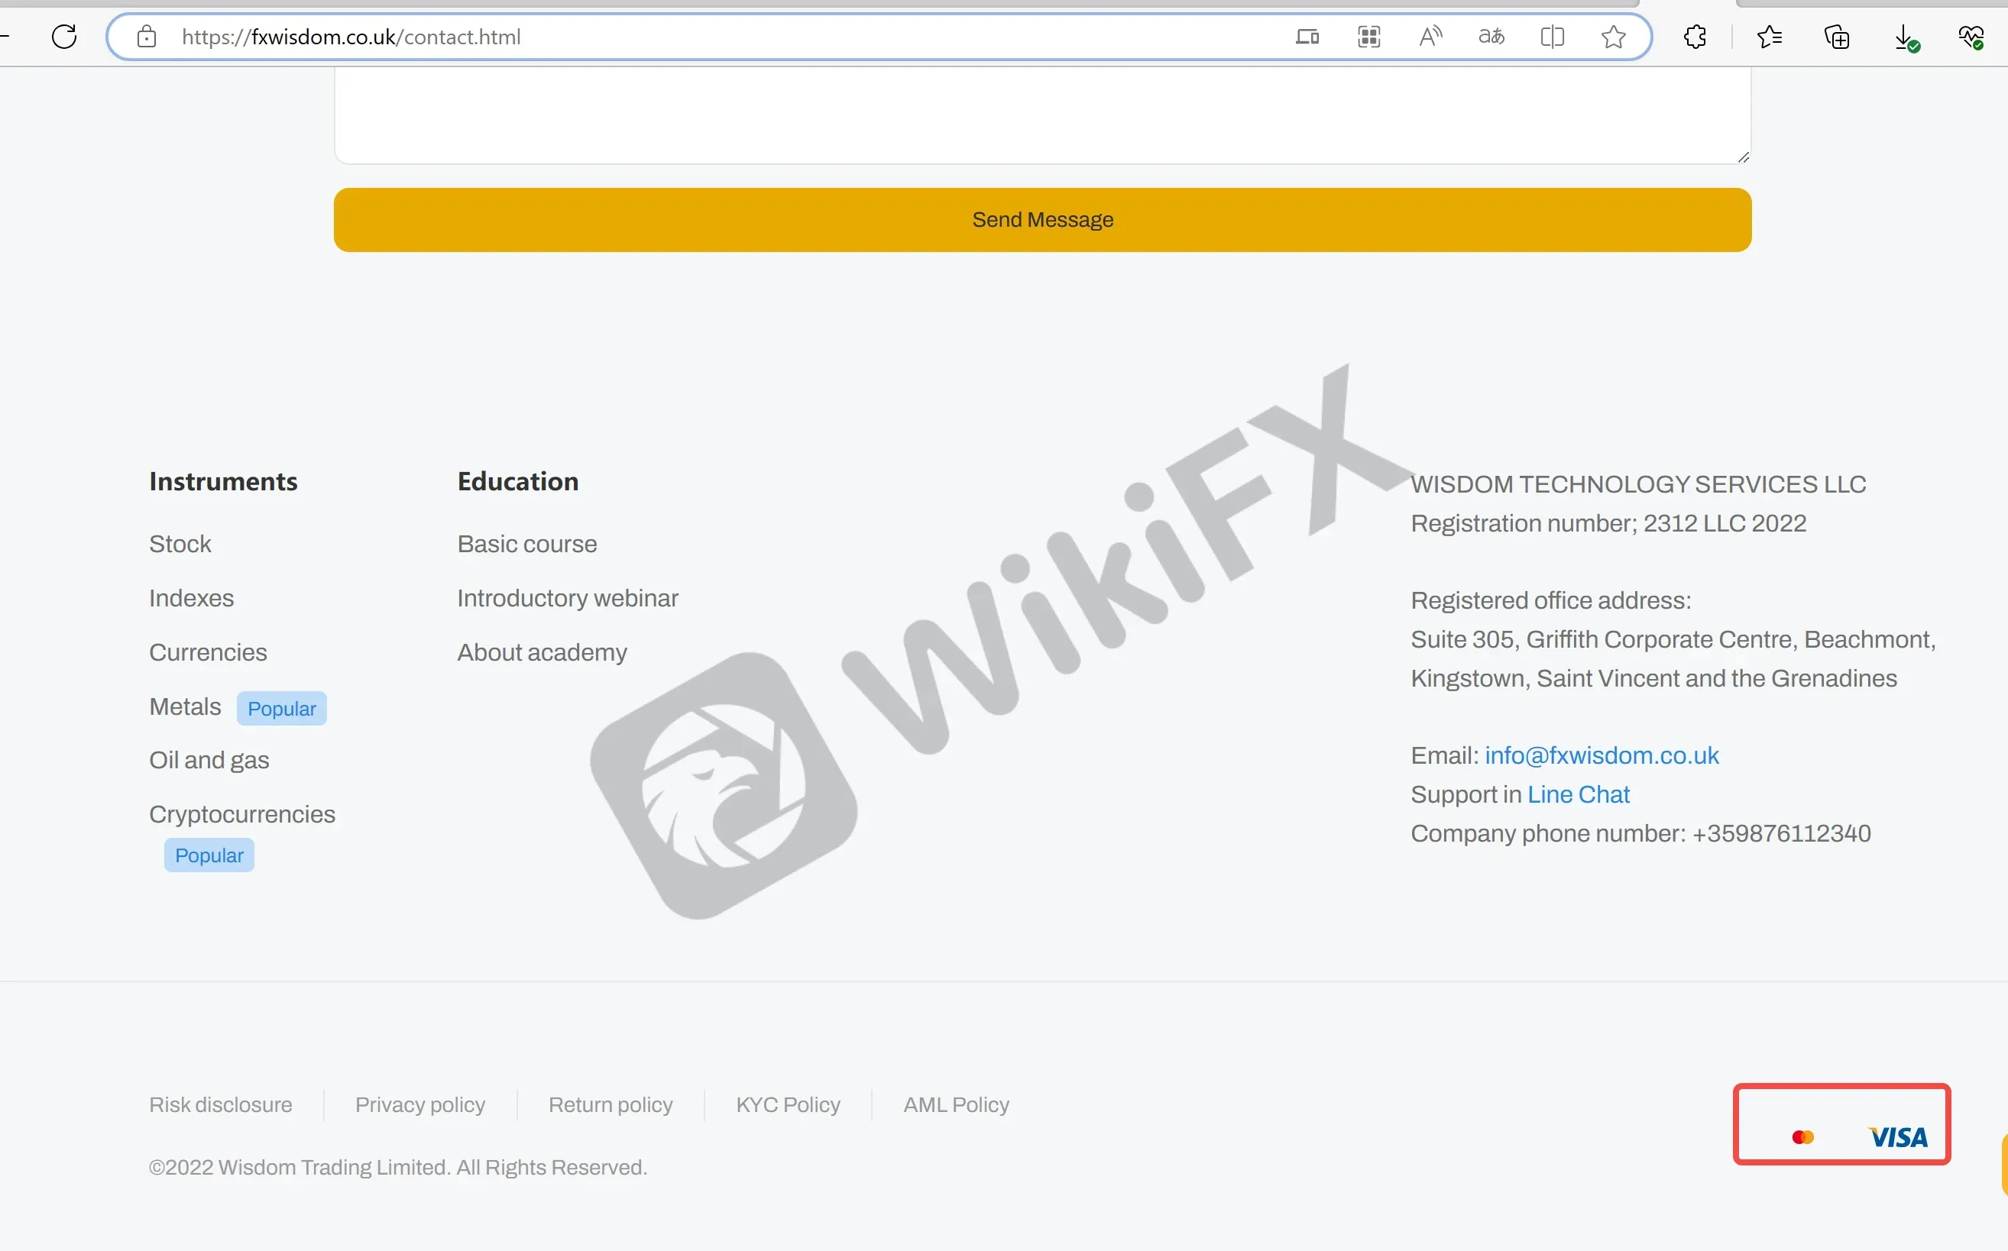Screen dimensions: 2008x1251
Task: Click inside the message text area
Action: (x=1042, y=115)
